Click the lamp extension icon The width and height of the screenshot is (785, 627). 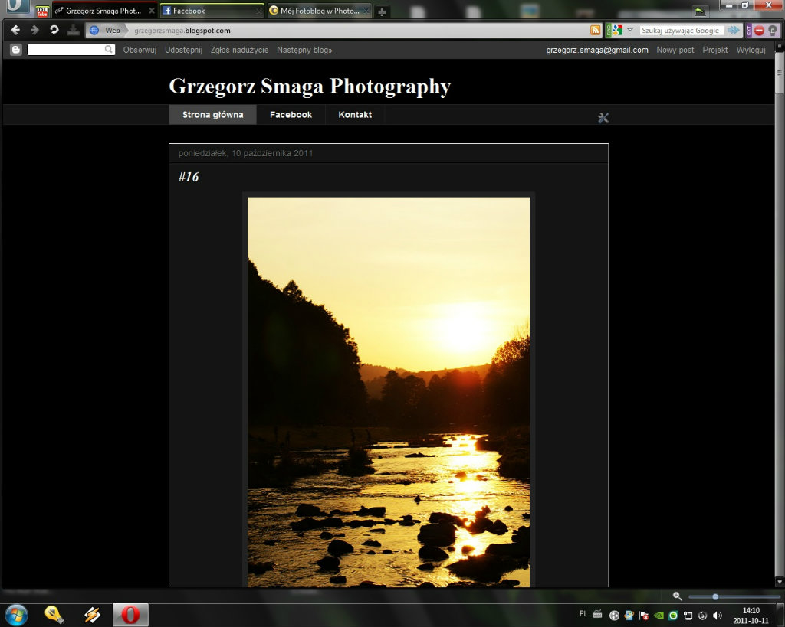pos(773,31)
